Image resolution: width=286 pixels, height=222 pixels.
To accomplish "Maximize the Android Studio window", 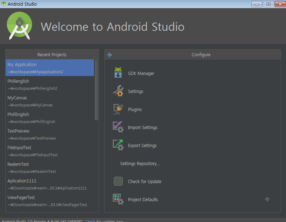I will [x=268, y=4].
